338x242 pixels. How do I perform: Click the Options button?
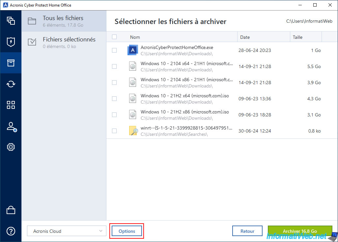(127, 231)
